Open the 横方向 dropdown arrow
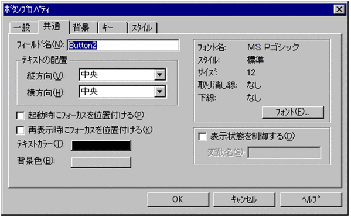Image resolution: width=351 pixels, height=218 pixels. (160, 91)
